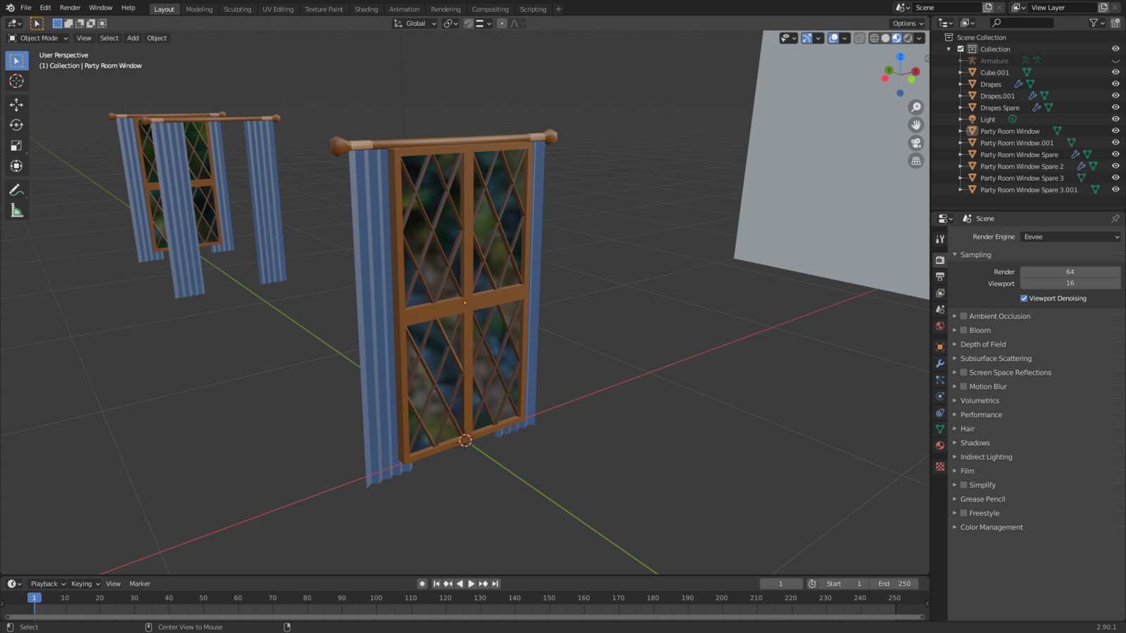Hide Party Room Window.001 object
The width and height of the screenshot is (1126, 633).
(1115, 143)
